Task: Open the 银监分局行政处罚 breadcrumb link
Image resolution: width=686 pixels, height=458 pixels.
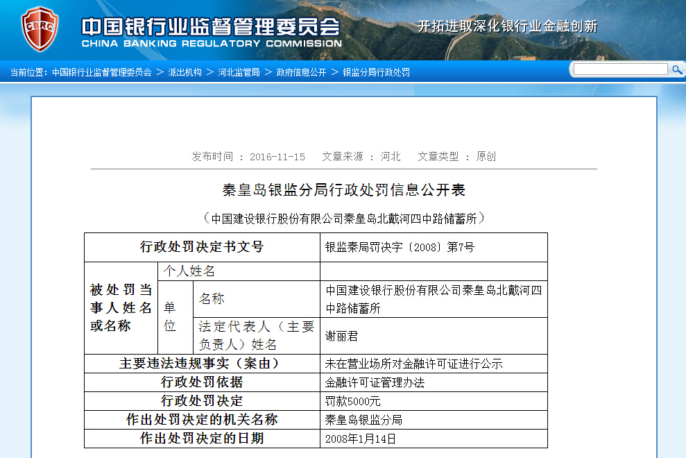Action: click(x=376, y=72)
